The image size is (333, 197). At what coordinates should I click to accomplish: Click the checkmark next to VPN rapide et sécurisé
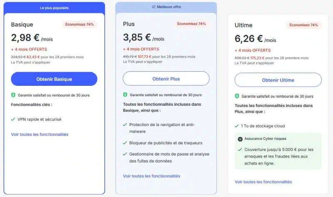pos(13,119)
